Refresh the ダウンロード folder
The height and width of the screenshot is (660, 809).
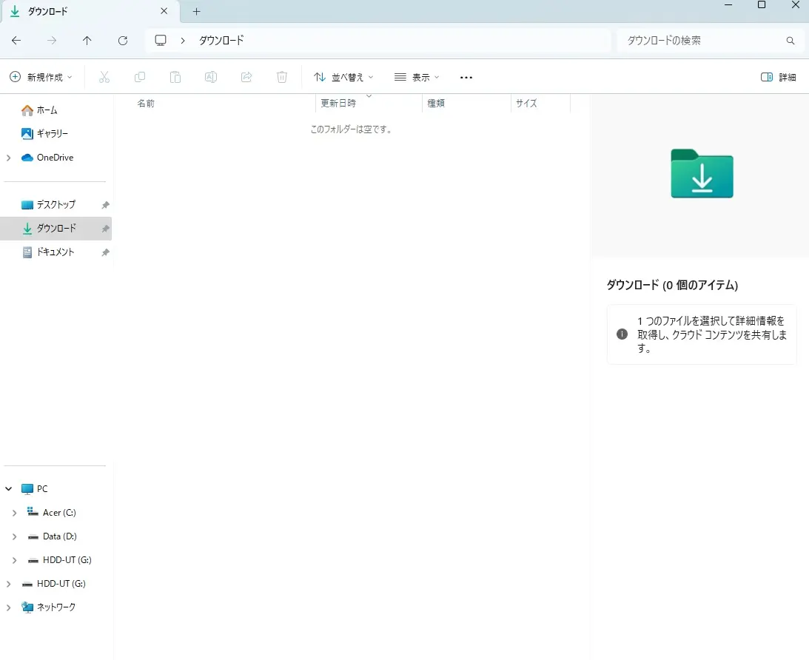click(123, 40)
